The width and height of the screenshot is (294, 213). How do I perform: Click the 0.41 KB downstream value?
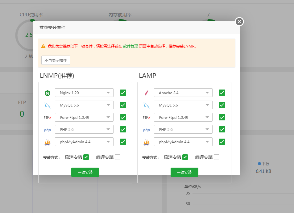pyautogui.click(x=263, y=171)
